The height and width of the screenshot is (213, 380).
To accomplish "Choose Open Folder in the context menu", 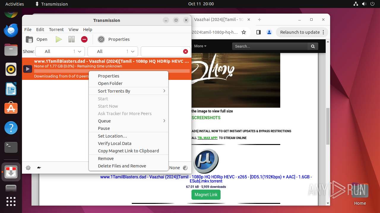I will [x=129, y=83].
